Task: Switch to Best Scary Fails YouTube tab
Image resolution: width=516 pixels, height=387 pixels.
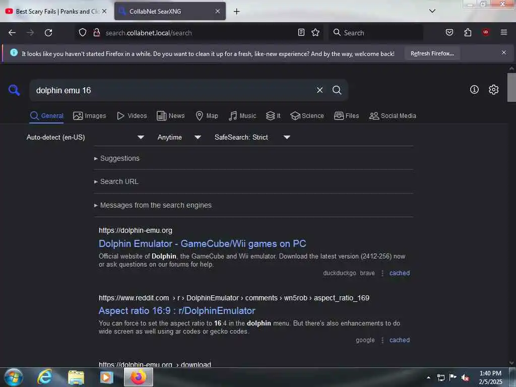Action: coord(56,11)
